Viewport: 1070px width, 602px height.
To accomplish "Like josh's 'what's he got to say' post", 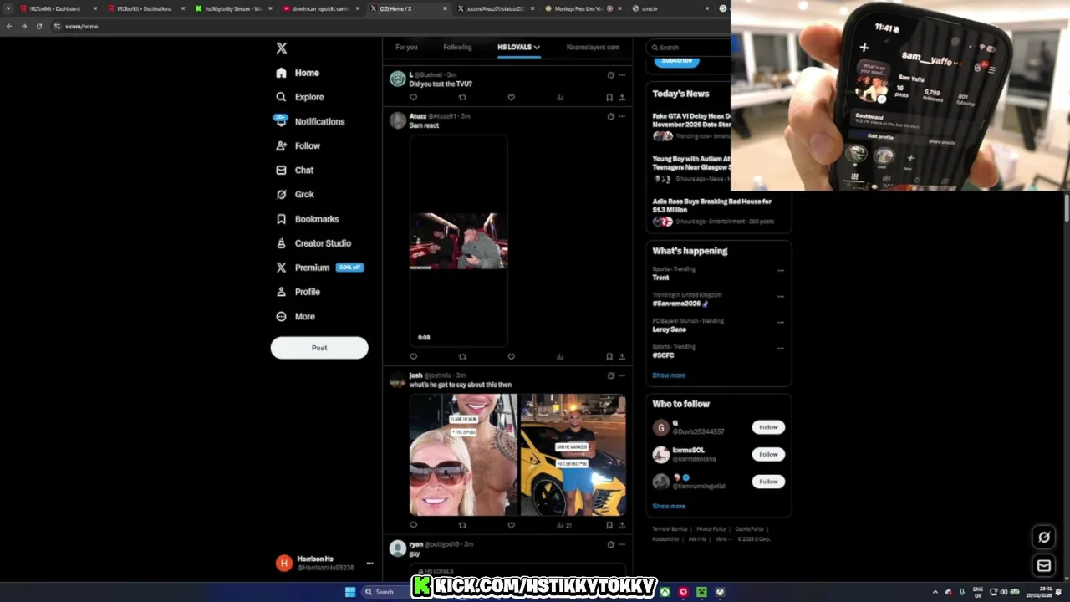I will [x=511, y=525].
